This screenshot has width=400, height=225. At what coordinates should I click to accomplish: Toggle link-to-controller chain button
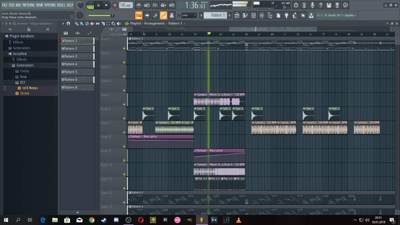163,15
